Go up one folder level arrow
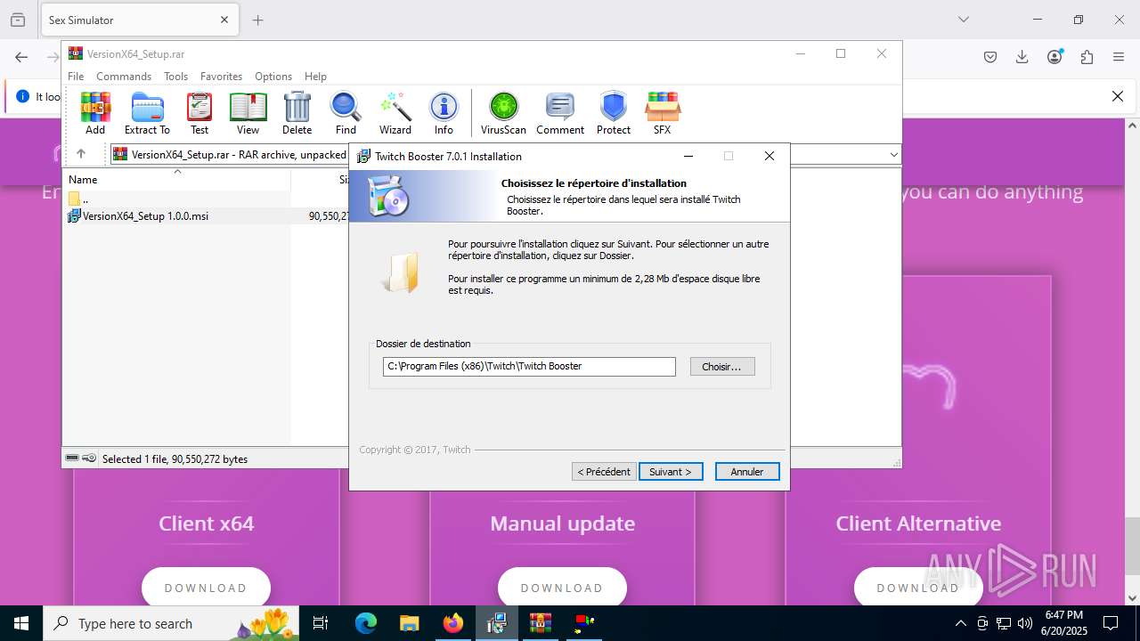This screenshot has height=641, width=1140. 80,154
